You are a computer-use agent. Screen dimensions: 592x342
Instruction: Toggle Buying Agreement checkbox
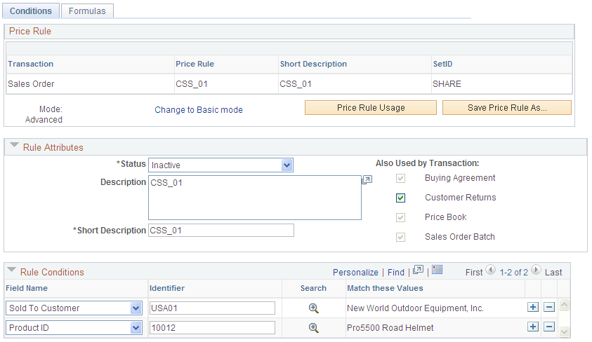click(x=400, y=178)
